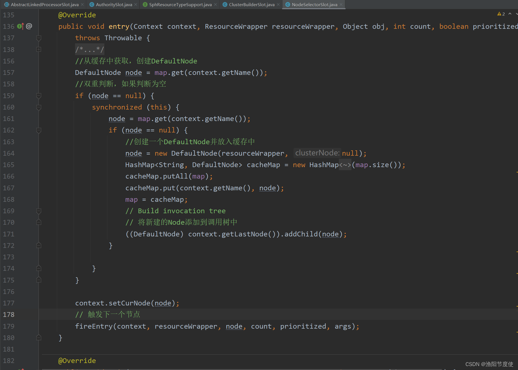Open the AuthoritySlot.java tab
This screenshot has height=370, width=518.
point(114,4)
